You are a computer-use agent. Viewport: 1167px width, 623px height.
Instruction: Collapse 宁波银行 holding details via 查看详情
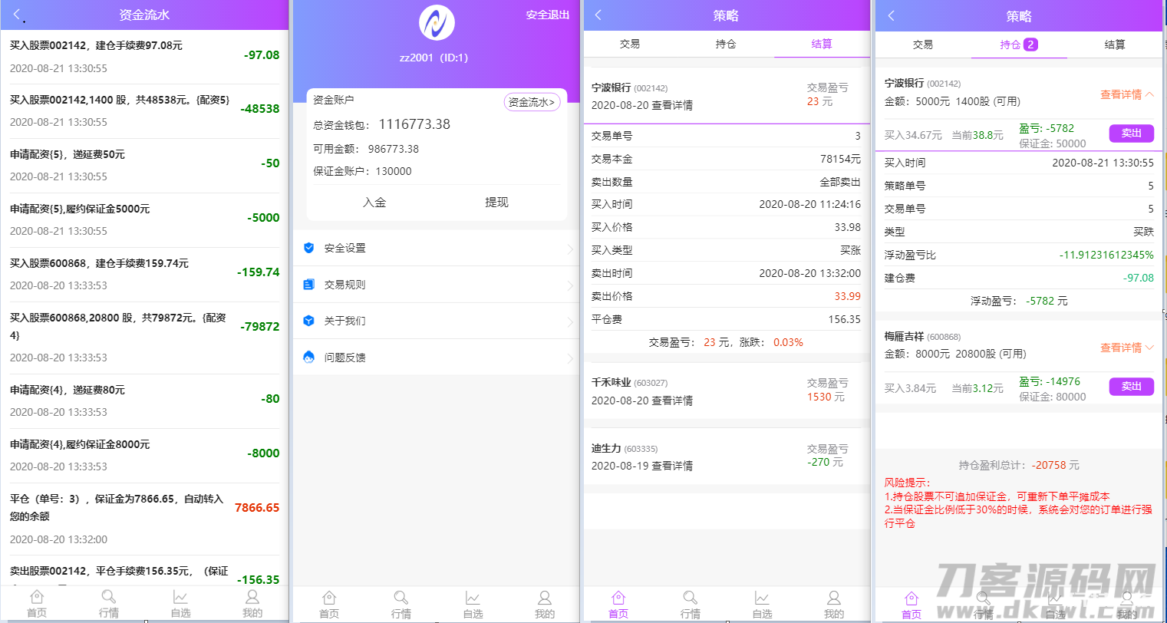tap(1126, 94)
